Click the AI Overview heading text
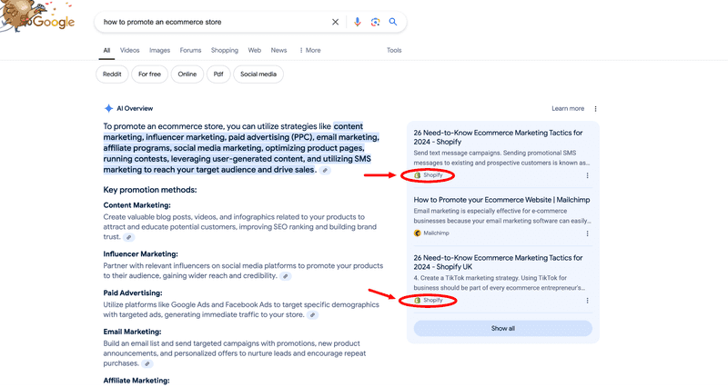Viewport: 728px width, 387px height. pos(135,108)
